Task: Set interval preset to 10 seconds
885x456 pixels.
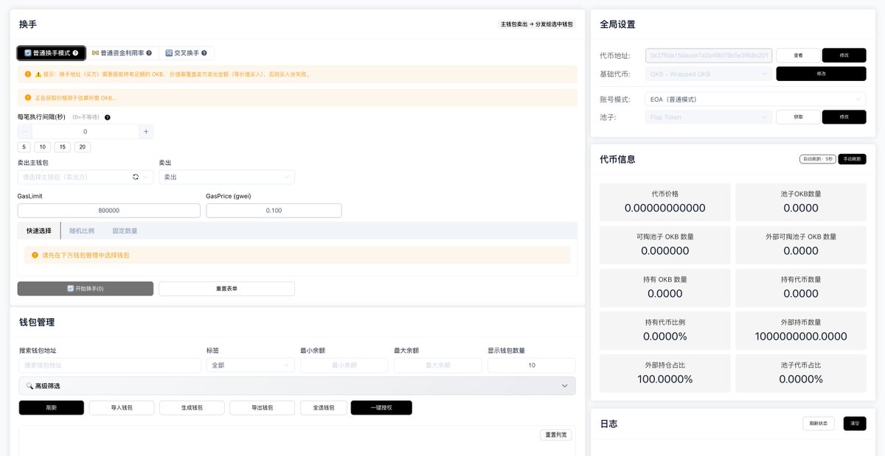Action: click(x=44, y=147)
